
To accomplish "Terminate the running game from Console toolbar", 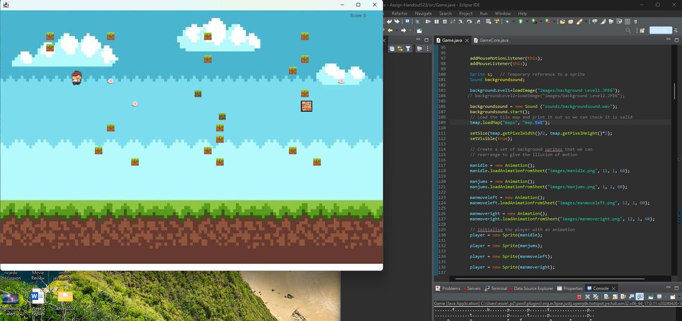I will [579, 297].
